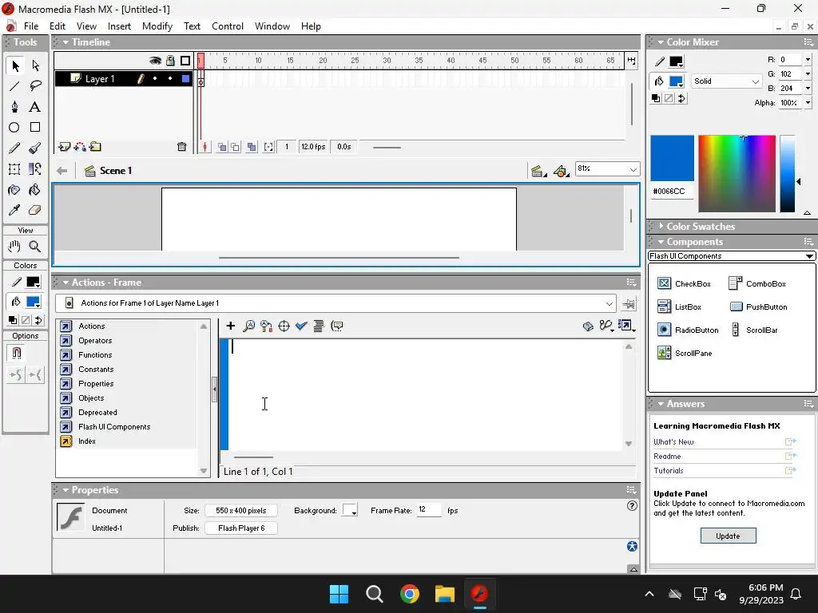
Task: Open the Help menu
Action: (x=311, y=26)
